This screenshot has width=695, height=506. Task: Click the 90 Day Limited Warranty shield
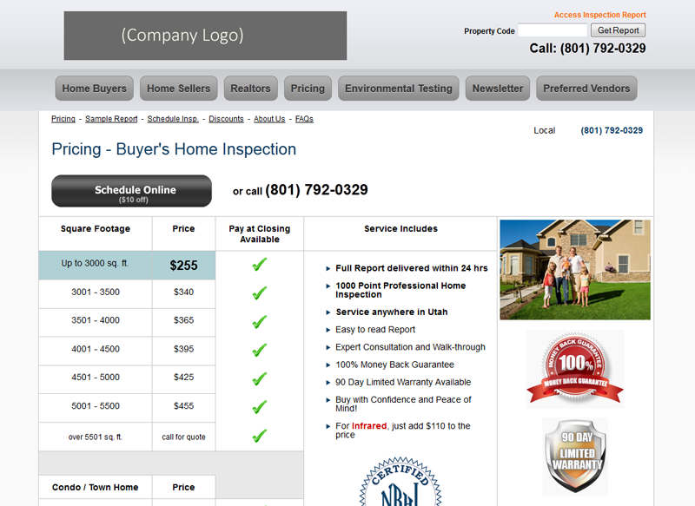tap(575, 456)
